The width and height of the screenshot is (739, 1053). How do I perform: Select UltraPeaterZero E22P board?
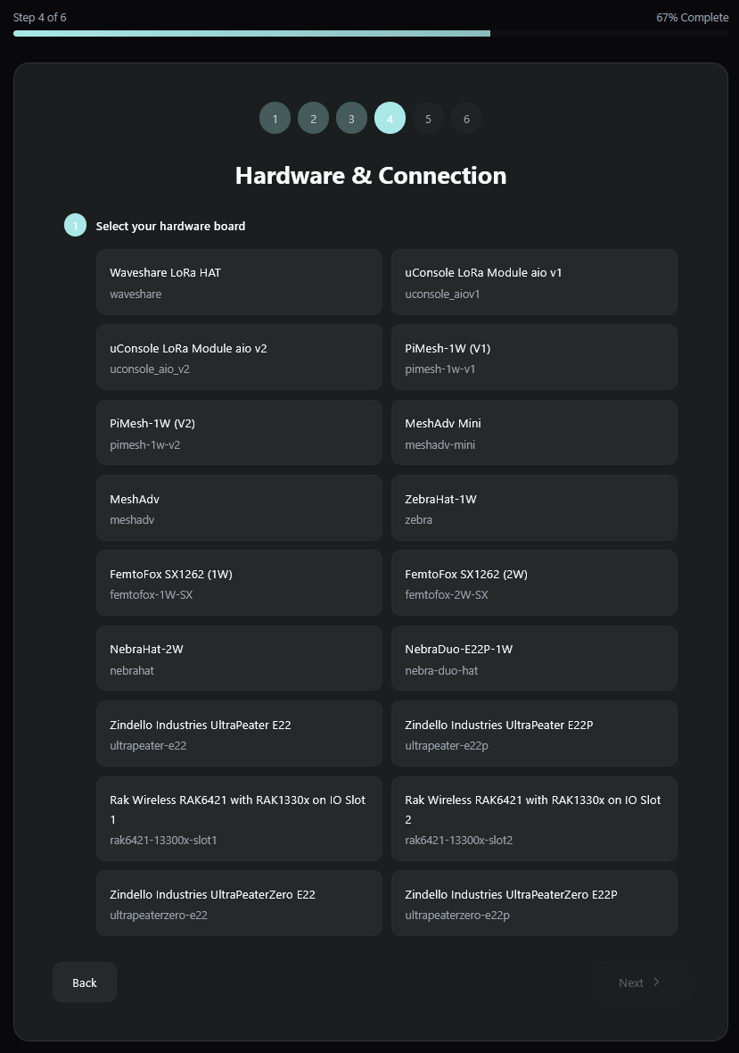[534, 903]
